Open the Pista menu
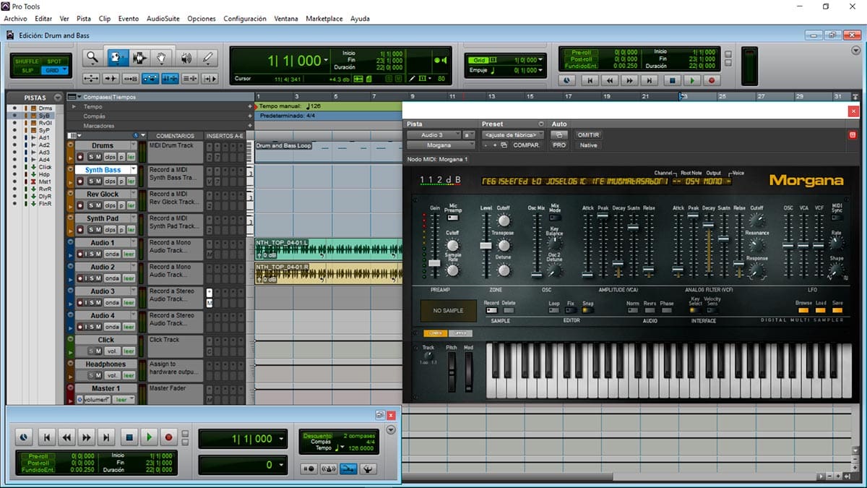Viewport: 867px width, 488px height. pos(84,18)
